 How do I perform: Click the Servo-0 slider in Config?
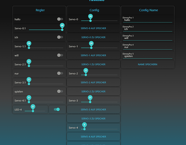point(99,21)
